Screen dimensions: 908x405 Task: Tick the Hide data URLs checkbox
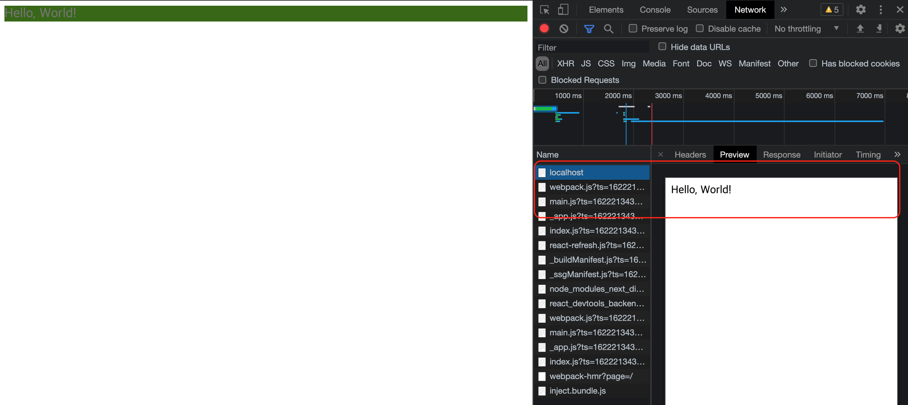pos(662,47)
